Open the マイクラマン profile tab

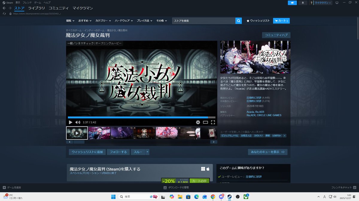83,8
